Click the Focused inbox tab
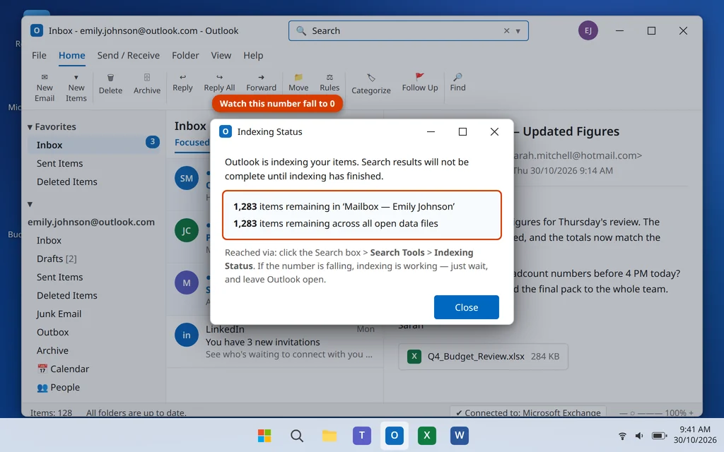 (x=192, y=143)
